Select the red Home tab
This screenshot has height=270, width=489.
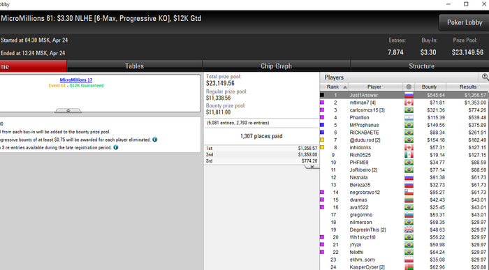click(33, 66)
